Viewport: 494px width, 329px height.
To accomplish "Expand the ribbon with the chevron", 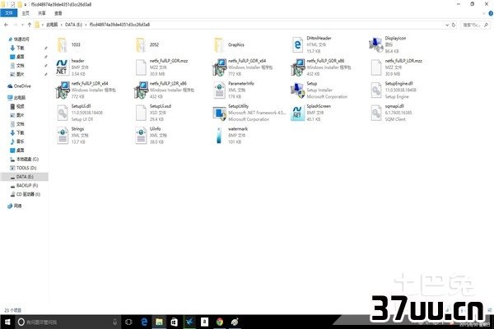I will click(484, 13).
